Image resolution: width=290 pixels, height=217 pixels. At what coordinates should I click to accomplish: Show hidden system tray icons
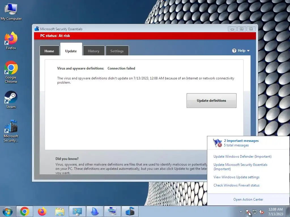241,212
